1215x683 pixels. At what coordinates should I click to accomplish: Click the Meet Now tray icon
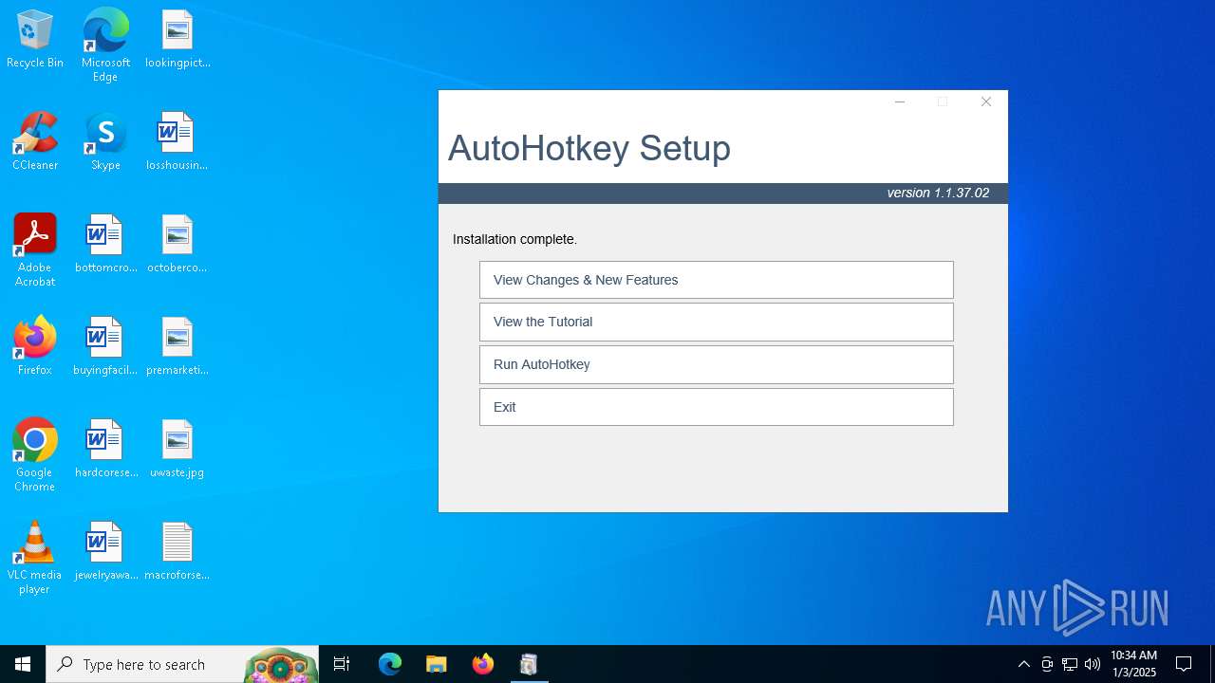pos(1047,664)
